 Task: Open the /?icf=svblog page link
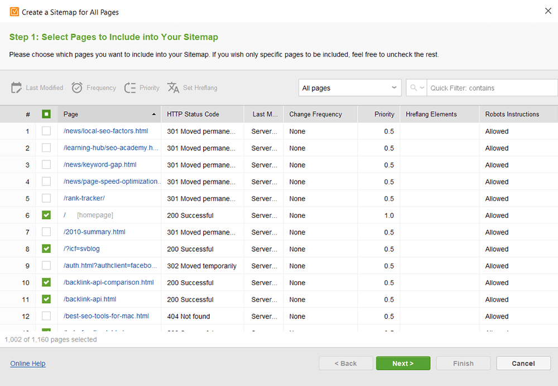coord(81,248)
